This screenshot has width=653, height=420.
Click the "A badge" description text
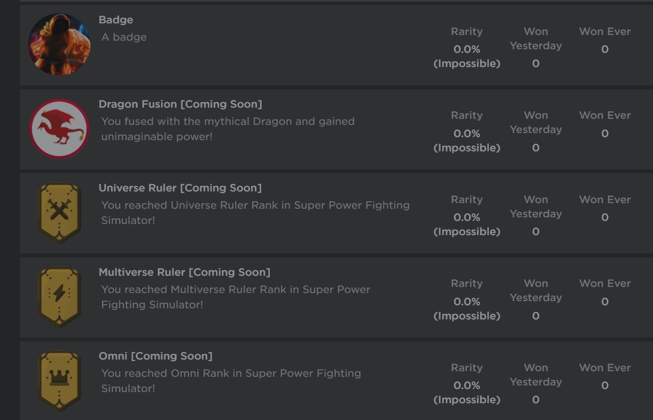tap(124, 37)
